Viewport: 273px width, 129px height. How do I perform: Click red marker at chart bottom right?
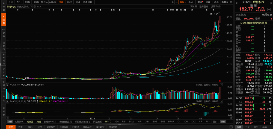coord(220,81)
